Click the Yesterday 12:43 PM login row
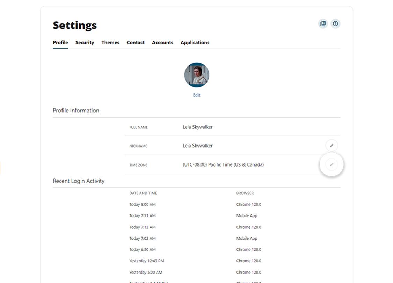Image resolution: width=393 pixels, height=283 pixels. 196,261
